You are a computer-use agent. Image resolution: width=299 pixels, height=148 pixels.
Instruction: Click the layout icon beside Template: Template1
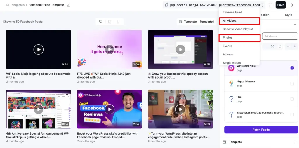click(181, 22)
